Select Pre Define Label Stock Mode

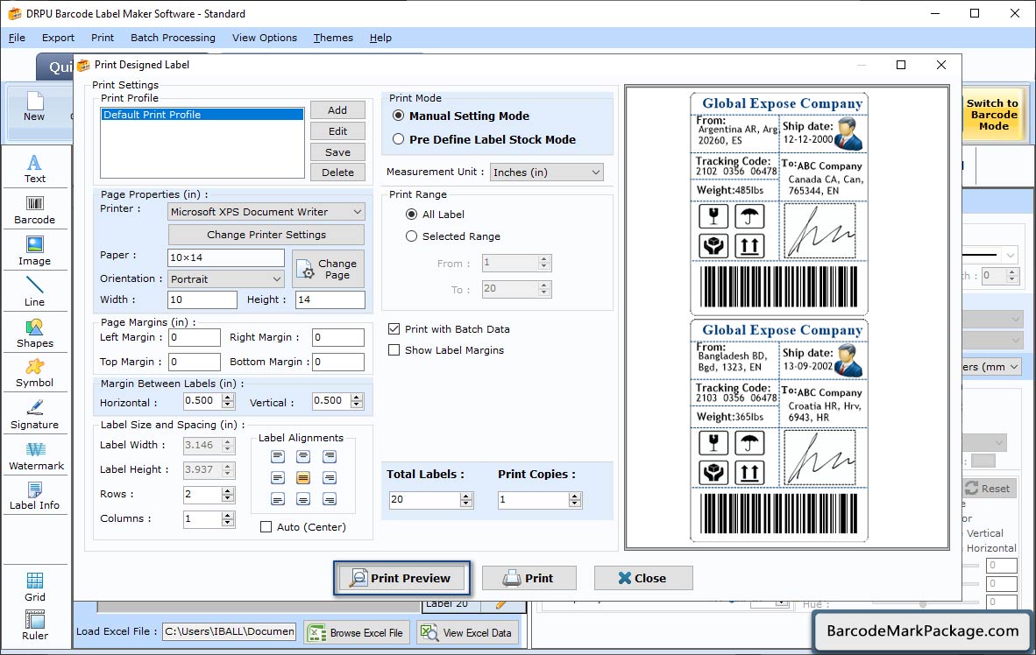399,139
